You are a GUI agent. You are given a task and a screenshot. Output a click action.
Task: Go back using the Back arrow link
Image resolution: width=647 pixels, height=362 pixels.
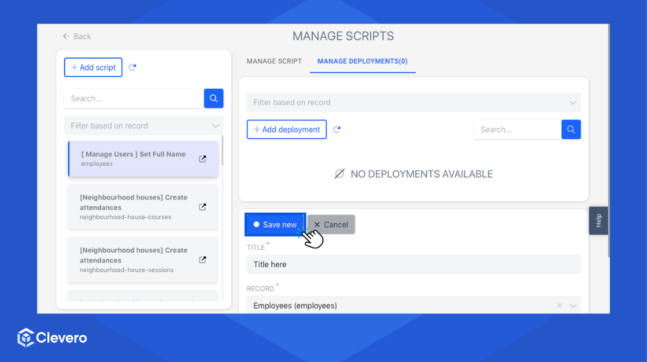76,36
